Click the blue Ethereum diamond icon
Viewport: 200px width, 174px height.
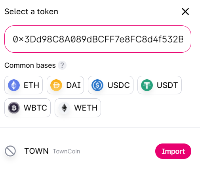point(14,85)
